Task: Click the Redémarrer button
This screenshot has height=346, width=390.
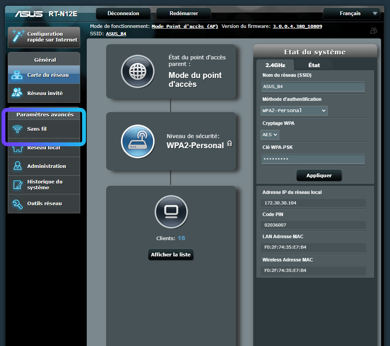Action: point(184,14)
